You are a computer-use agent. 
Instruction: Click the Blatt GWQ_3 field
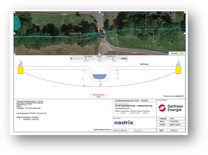(x=173, y=131)
